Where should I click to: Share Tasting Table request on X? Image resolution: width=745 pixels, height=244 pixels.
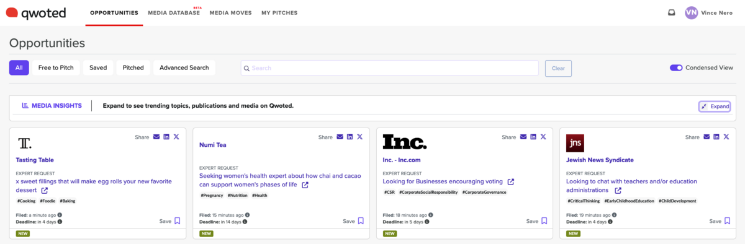tap(176, 137)
